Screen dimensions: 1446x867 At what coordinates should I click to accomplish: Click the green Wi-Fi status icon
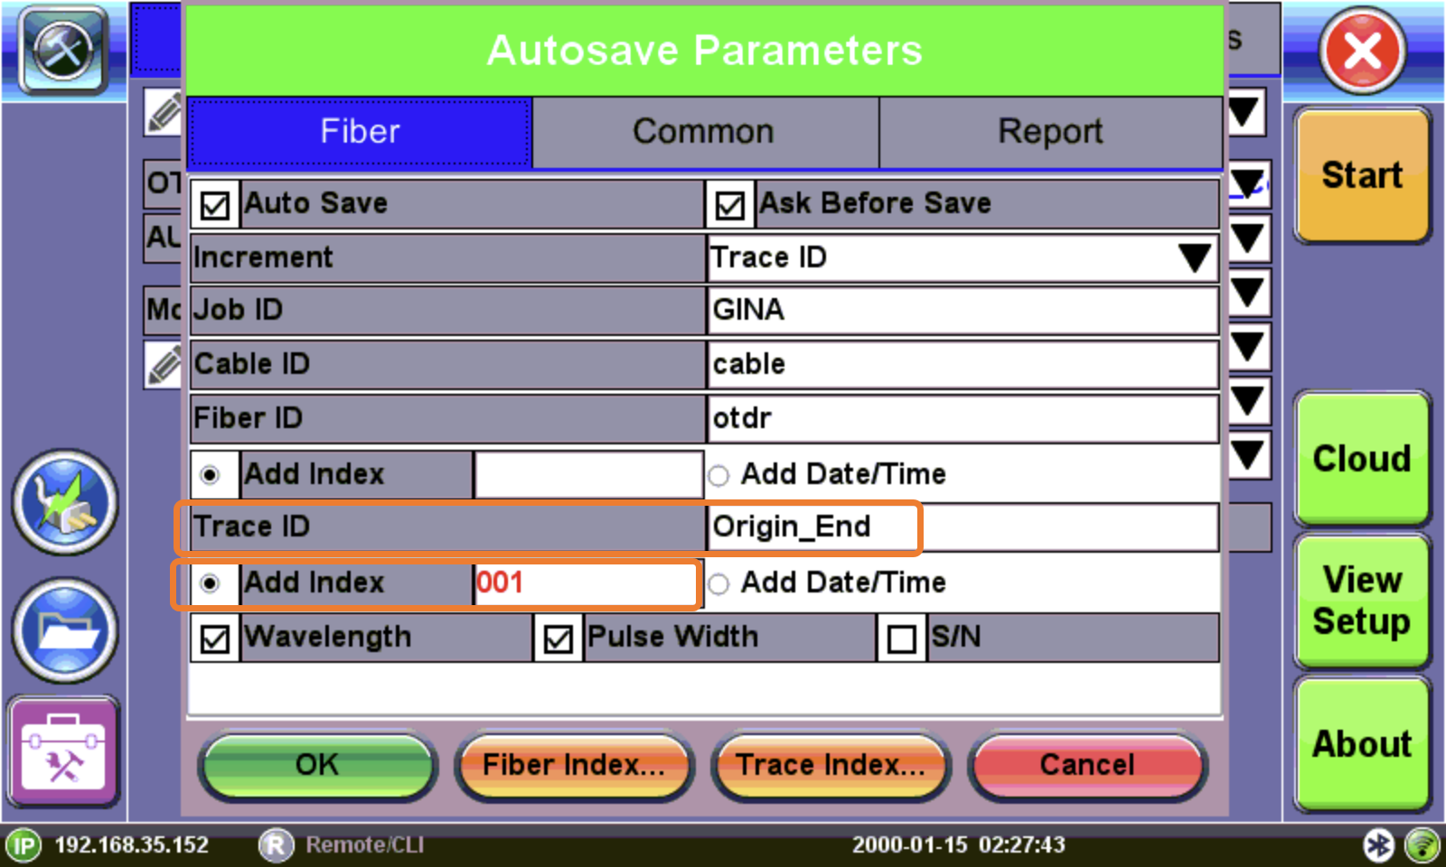tap(1423, 845)
